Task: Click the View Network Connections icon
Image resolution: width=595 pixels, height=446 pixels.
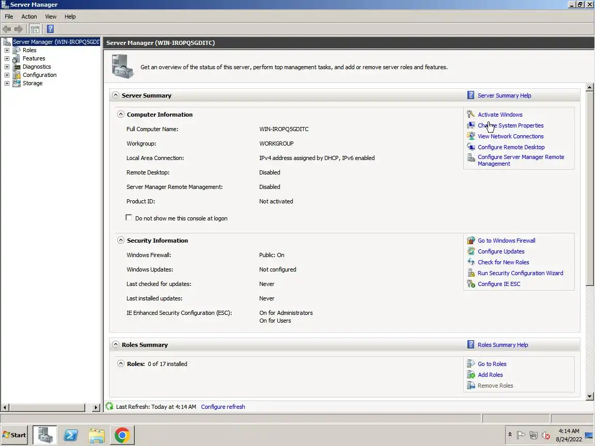Action: click(x=471, y=136)
